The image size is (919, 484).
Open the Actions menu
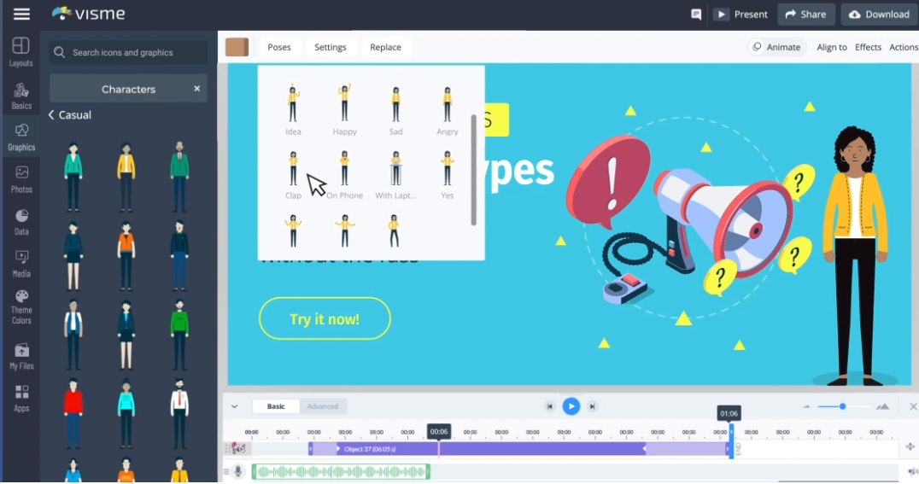pos(903,48)
